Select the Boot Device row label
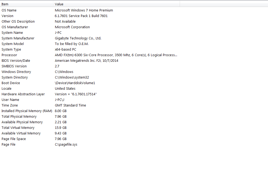 11,83
